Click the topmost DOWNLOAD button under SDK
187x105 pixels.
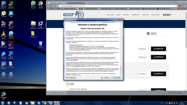(x=158, y=49)
